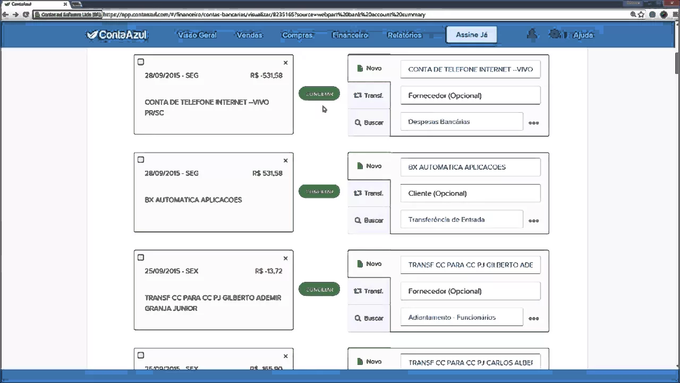Open the Visão Geral menu
The image size is (680, 383).
(x=197, y=35)
